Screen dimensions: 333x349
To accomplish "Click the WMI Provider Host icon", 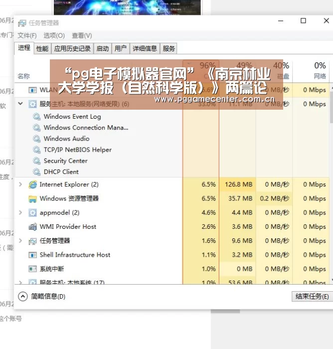I will coord(32,227).
